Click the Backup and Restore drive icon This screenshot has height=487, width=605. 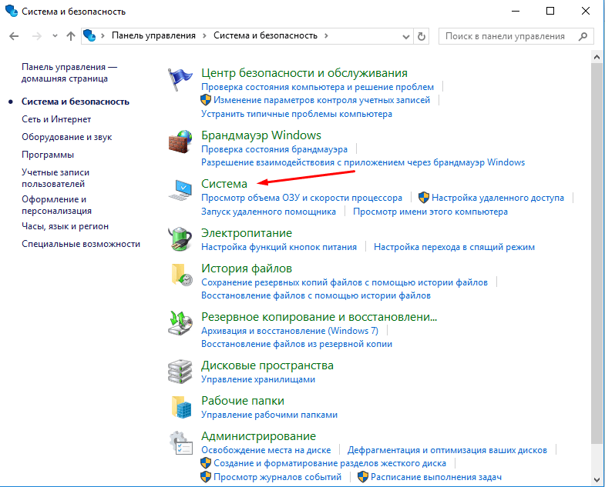tap(180, 323)
